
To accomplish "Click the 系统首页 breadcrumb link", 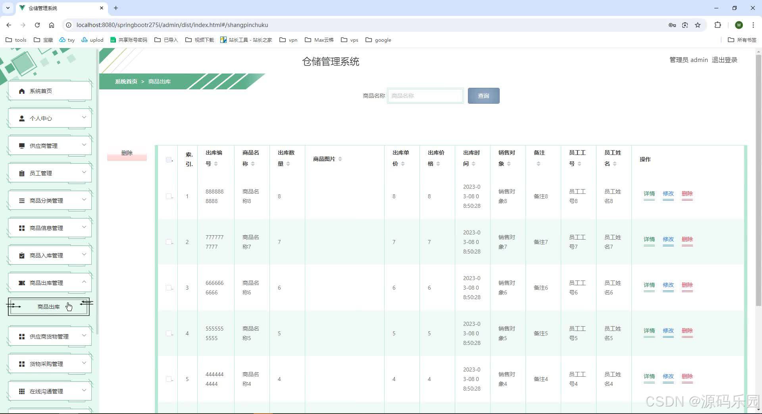I will tap(126, 81).
